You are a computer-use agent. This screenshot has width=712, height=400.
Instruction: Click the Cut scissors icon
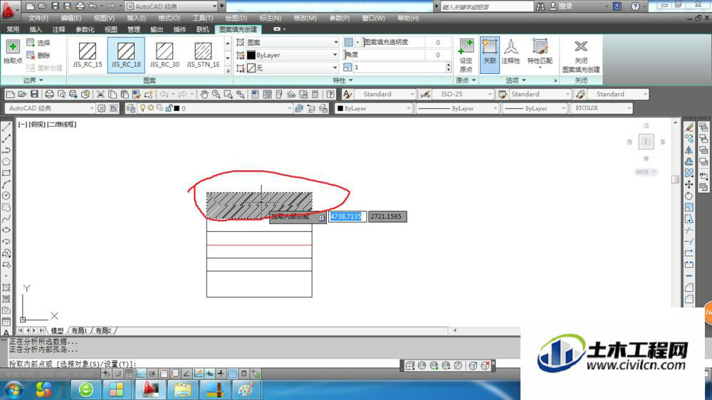tap(100, 94)
